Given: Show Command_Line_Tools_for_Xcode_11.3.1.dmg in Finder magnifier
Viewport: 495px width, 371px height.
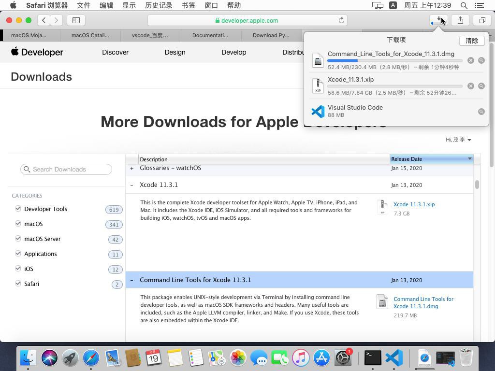Looking at the screenshot, I should 481,60.
